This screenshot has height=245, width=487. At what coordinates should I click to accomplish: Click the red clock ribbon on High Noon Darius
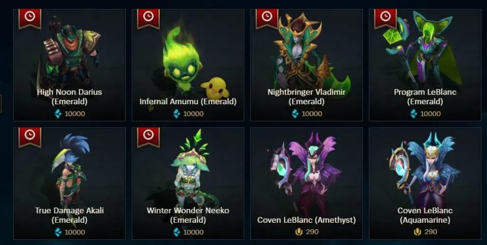30,18
